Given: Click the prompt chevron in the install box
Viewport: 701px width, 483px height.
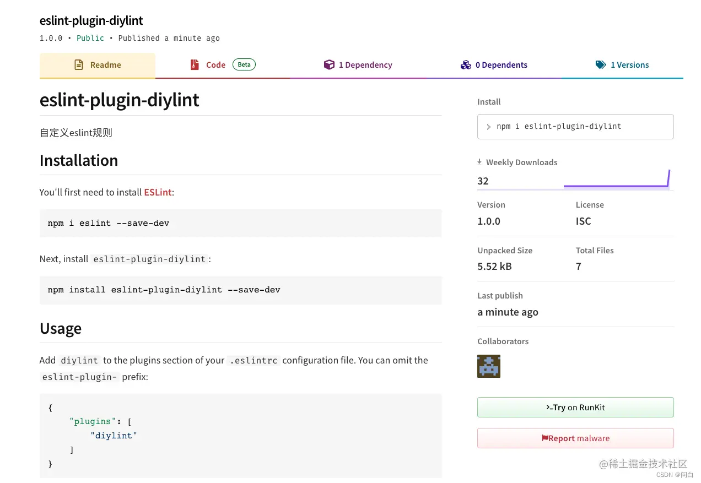Looking at the screenshot, I should pyautogui.click(x=488, y=127).
